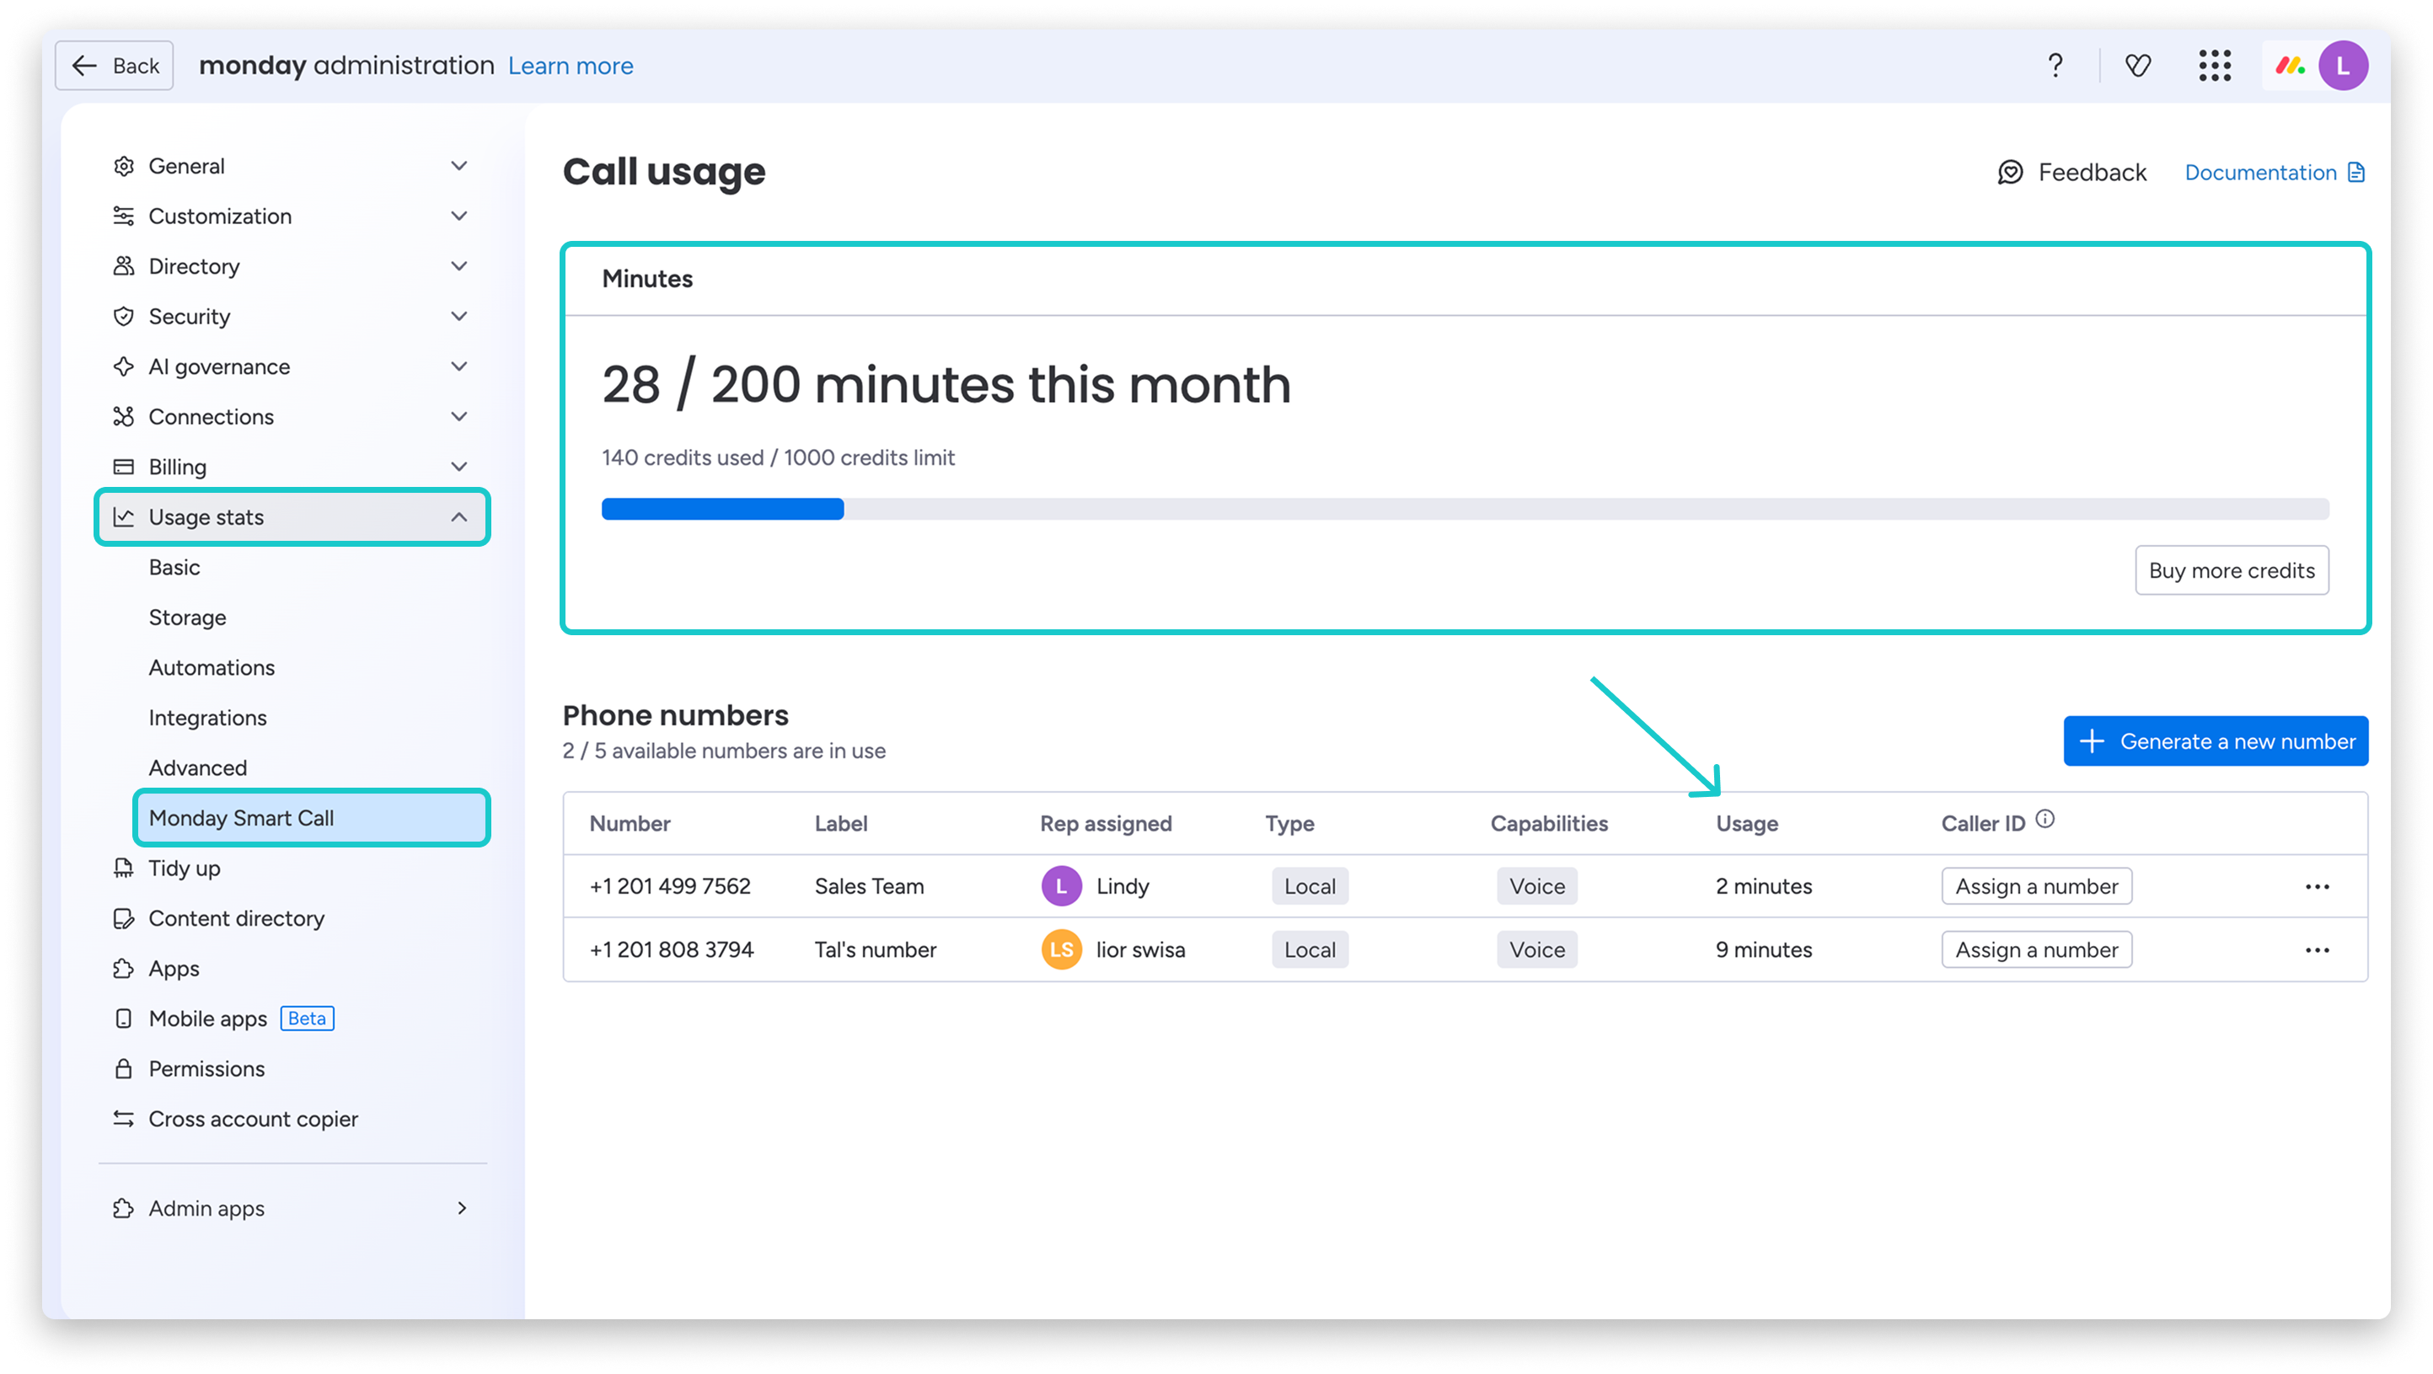Click the Rep assigned column header
This screenshot has height=1374, width=2433.
[x=1106, y=823]
